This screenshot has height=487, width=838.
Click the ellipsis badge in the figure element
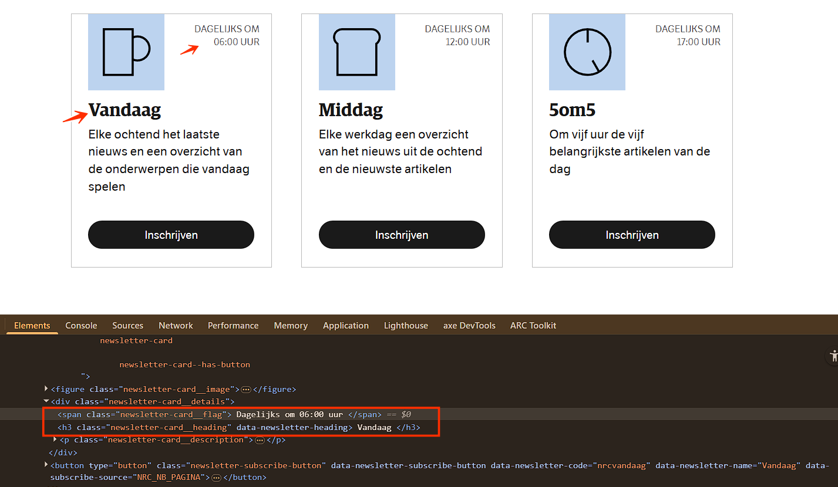coord(246,389)
